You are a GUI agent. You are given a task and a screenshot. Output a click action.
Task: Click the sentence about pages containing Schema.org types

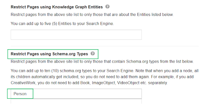[102, 61]
